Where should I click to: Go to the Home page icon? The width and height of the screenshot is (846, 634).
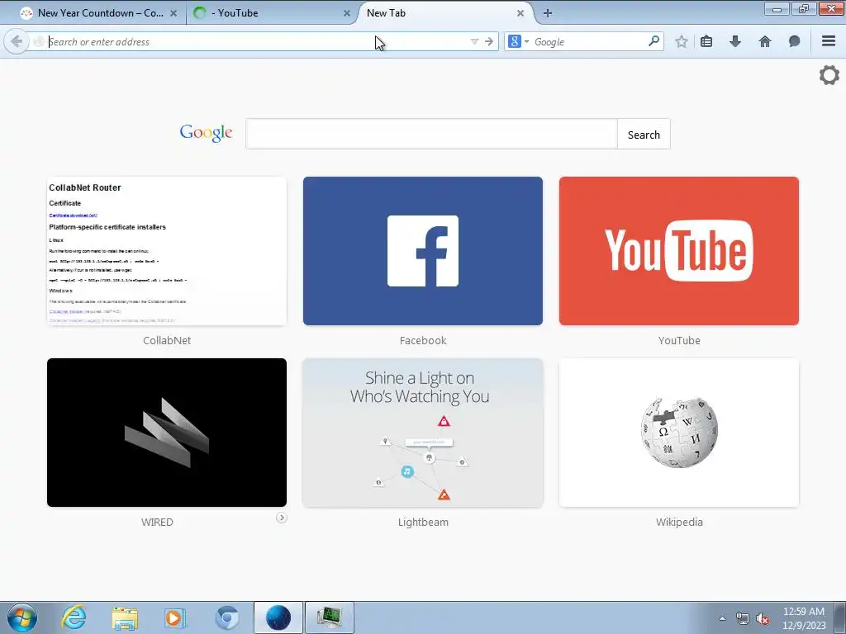tap(764, 41)
